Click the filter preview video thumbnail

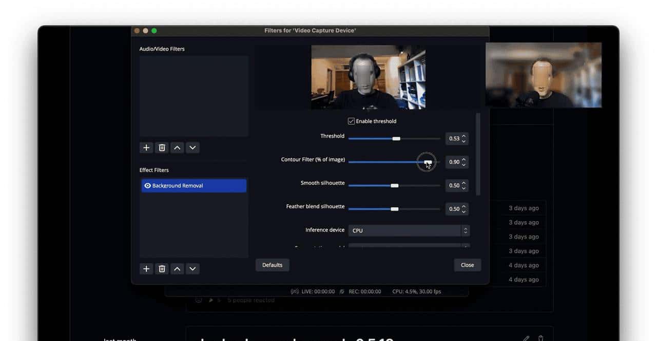[368, 77]
